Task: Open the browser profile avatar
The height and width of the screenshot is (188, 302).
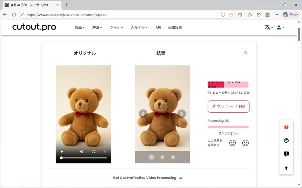Action: click(x=267, y=15)
